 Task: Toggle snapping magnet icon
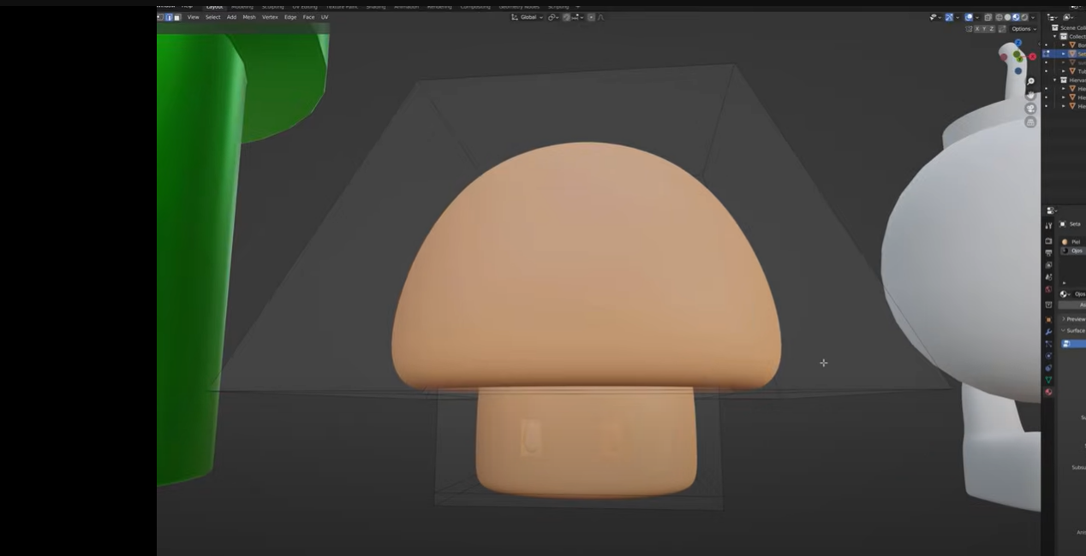567,17
